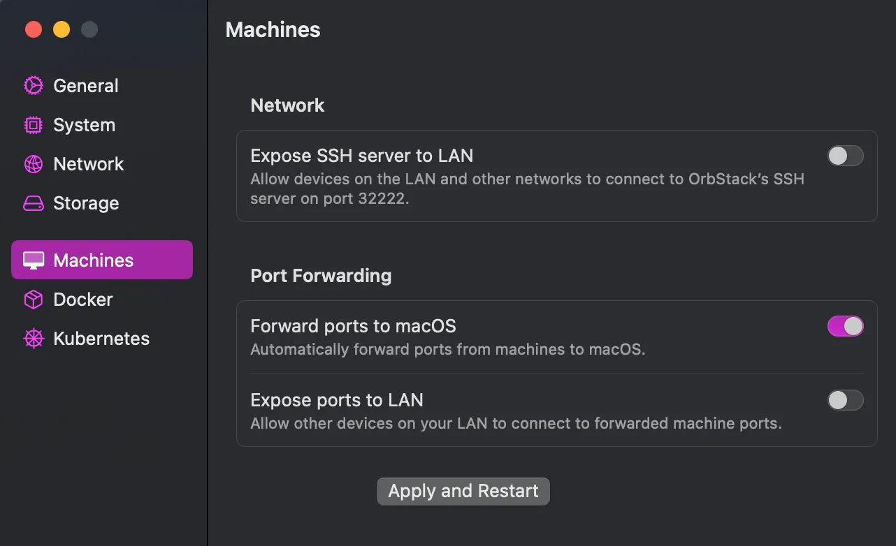
Task: Click the 'Forward ports to macOS' setting title
Action: point(353,325)
